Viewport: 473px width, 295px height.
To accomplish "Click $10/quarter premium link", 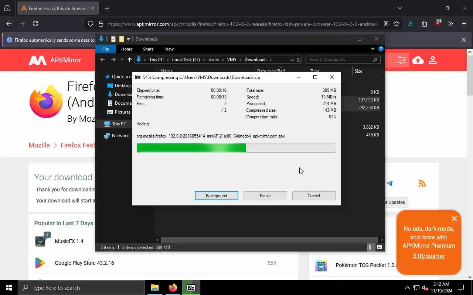I will click(x=429, y=256).
